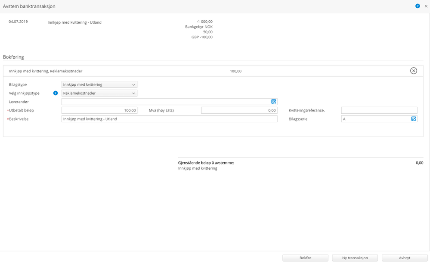Click the Gjenstående beløp å avstemme total
Screen dimensions: 430x264
click(419, 163)
